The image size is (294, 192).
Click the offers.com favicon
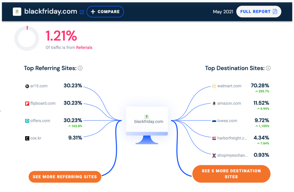pyautogui.click(x=27, y=121)
